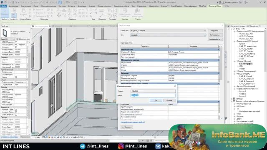Toggle the Четверть_Прав visibility checkbox
This screenshot has height=150, width=267.
tap(16, 110)
